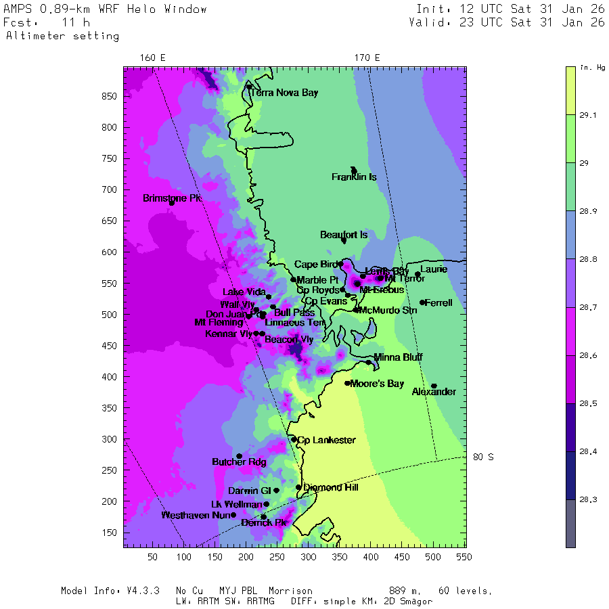Click the station dot above Alexander
Screen dimensions: 609x609
click(434, 386)
